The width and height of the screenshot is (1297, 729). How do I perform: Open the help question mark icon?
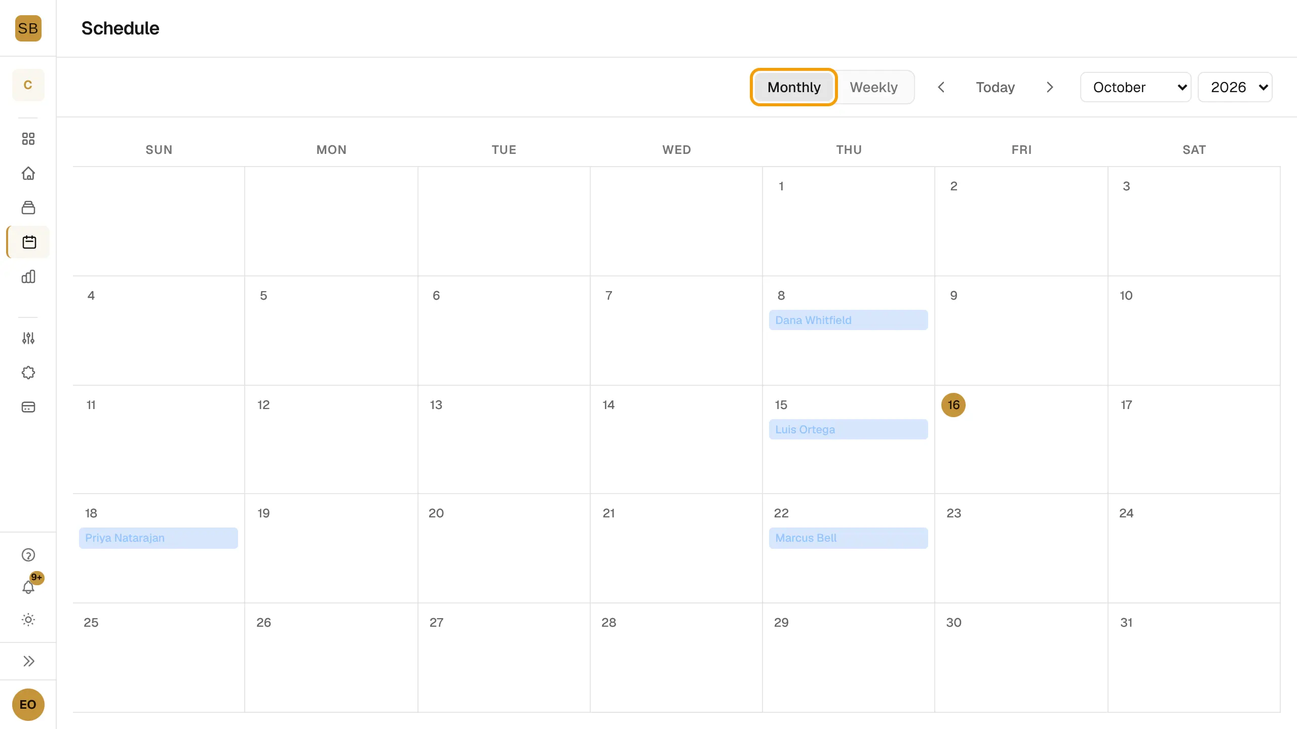pyautogui.click(x=28, y=555)
